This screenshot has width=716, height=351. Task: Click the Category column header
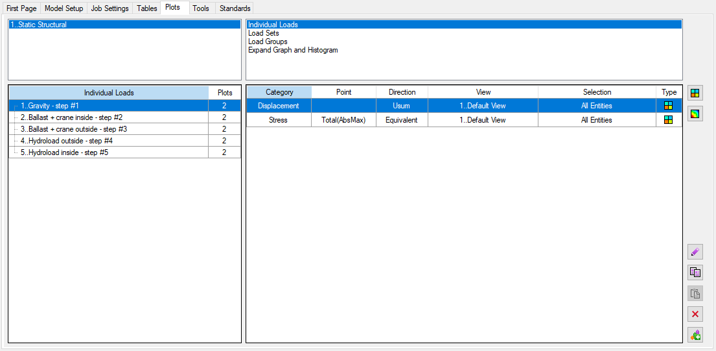click(x=279, y=92)
